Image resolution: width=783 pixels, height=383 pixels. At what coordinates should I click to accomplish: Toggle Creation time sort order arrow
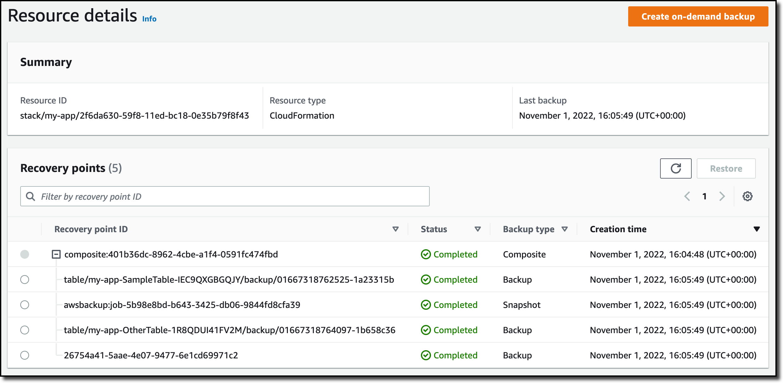pos(756,229)
